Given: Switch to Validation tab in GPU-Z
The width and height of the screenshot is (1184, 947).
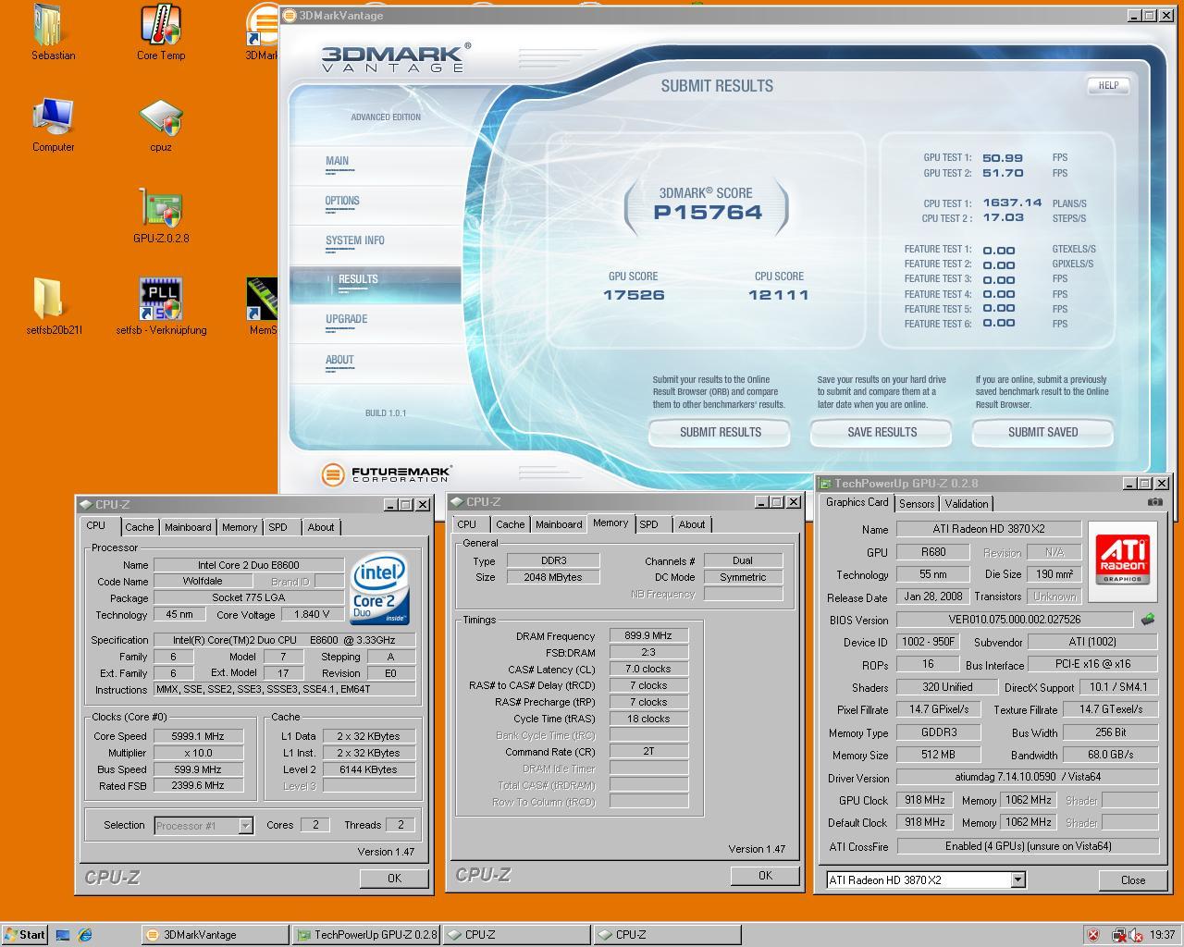Looking at the screenshot, I should (967, 504).
